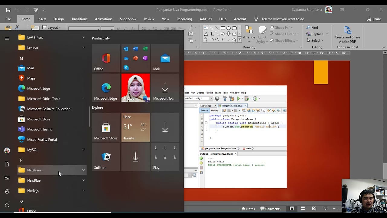Switch to Reading View in the status bar

(x=314, y=209)
